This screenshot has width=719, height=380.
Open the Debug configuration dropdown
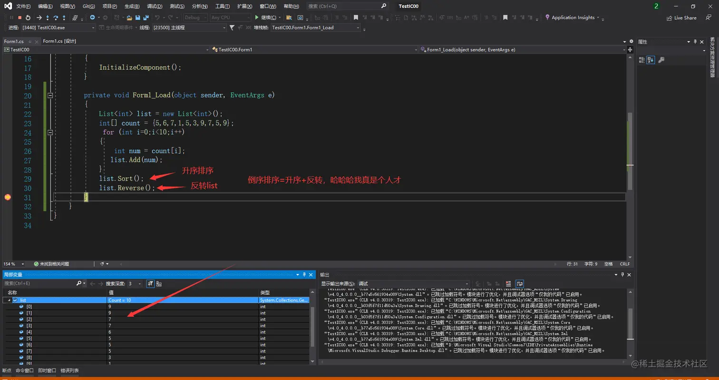[195, 18]
